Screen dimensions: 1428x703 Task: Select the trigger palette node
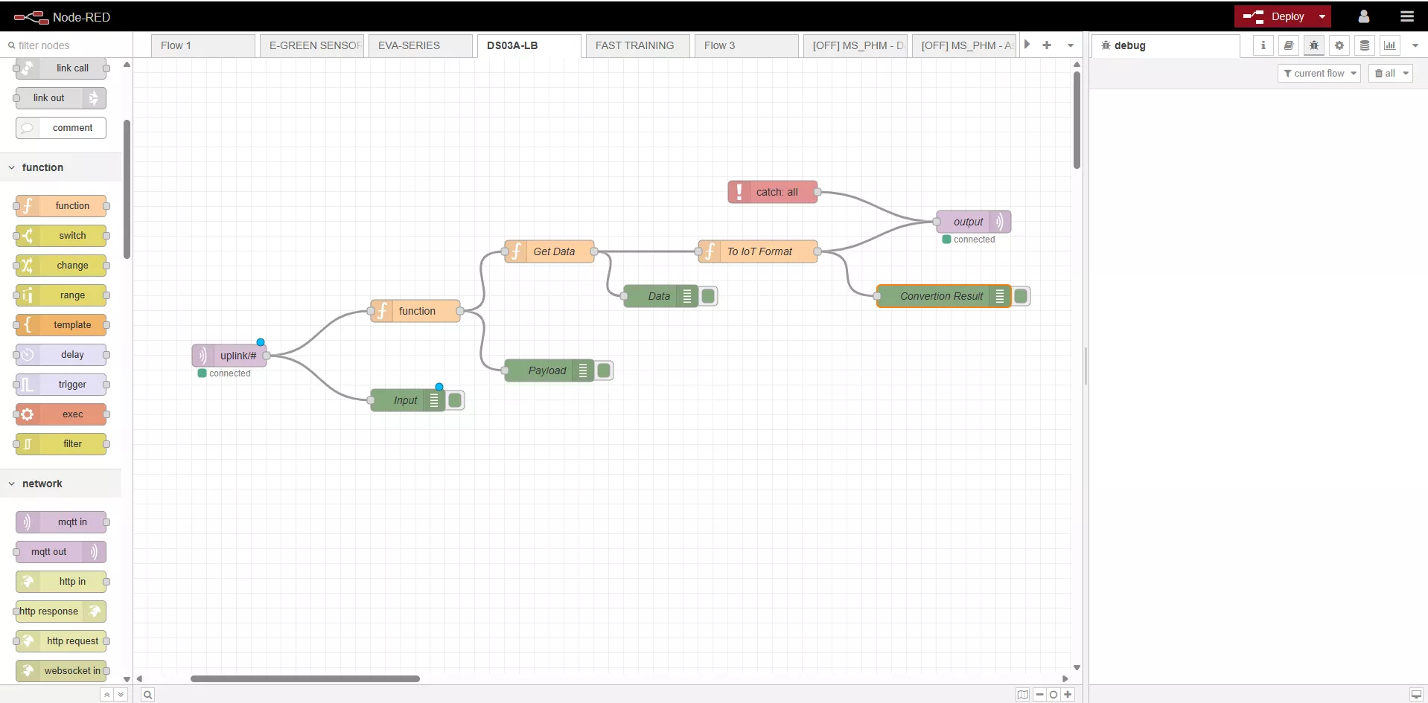coord(61,385)
